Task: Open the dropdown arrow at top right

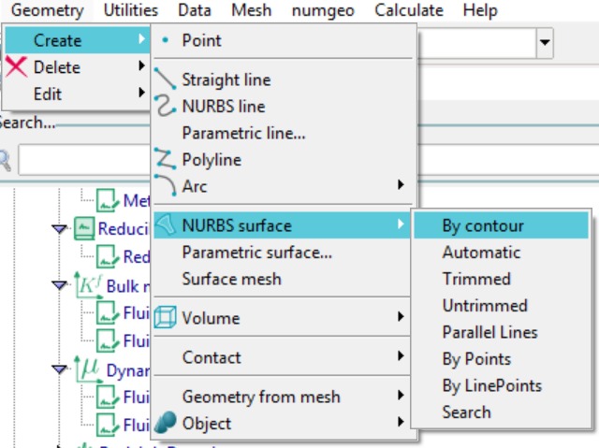Action: [545, 43]
